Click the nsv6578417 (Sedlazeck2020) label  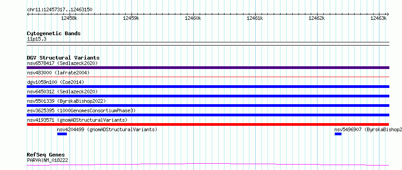coord(62,63)
